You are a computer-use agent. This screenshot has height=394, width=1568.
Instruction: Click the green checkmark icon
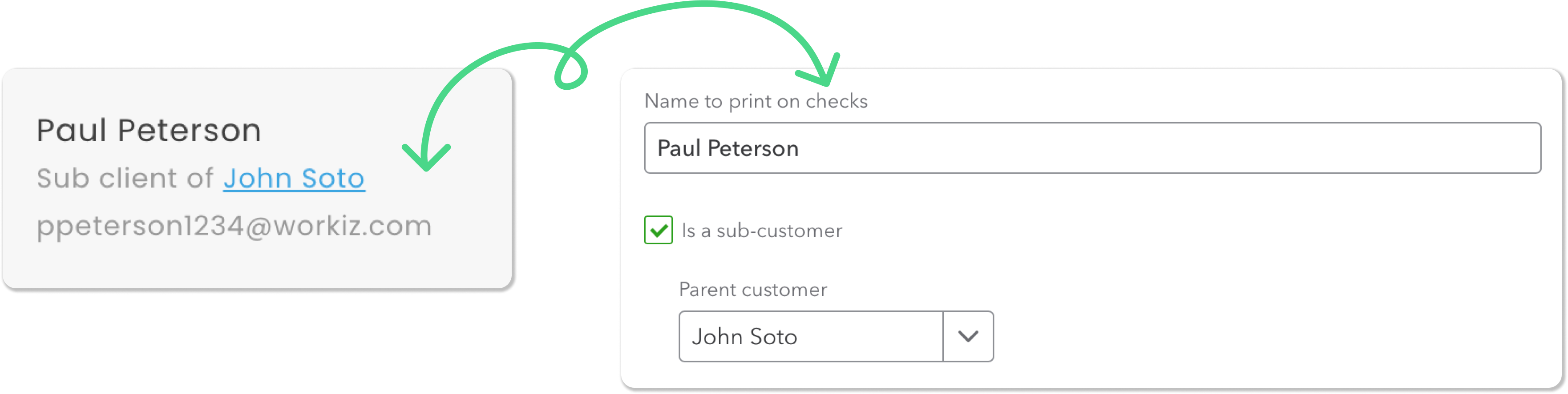(x=658, y=231)
